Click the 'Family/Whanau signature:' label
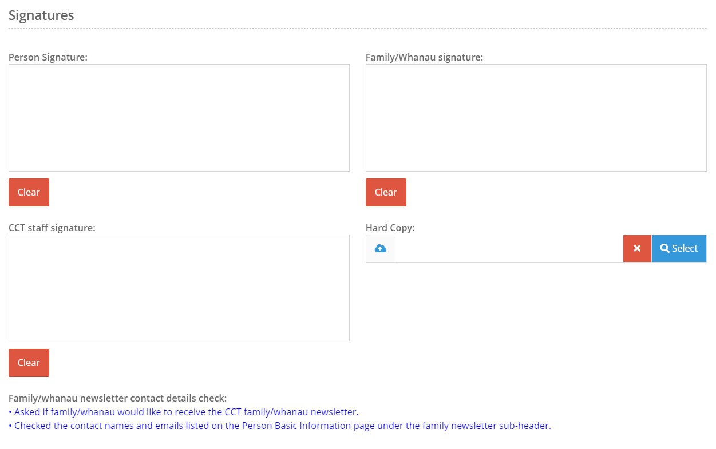Image resolution: width=716 pixels, height=449 pixels. click(424, 57)
